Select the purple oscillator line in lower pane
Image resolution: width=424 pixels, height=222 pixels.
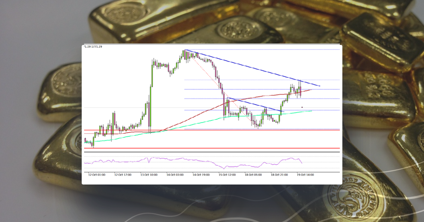tap(177, 161)
